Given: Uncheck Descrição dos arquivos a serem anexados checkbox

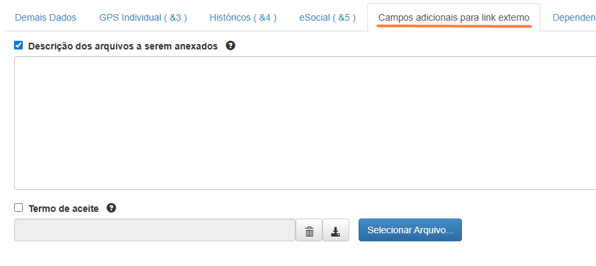Looking at the screenshot, I should point(18,45).
